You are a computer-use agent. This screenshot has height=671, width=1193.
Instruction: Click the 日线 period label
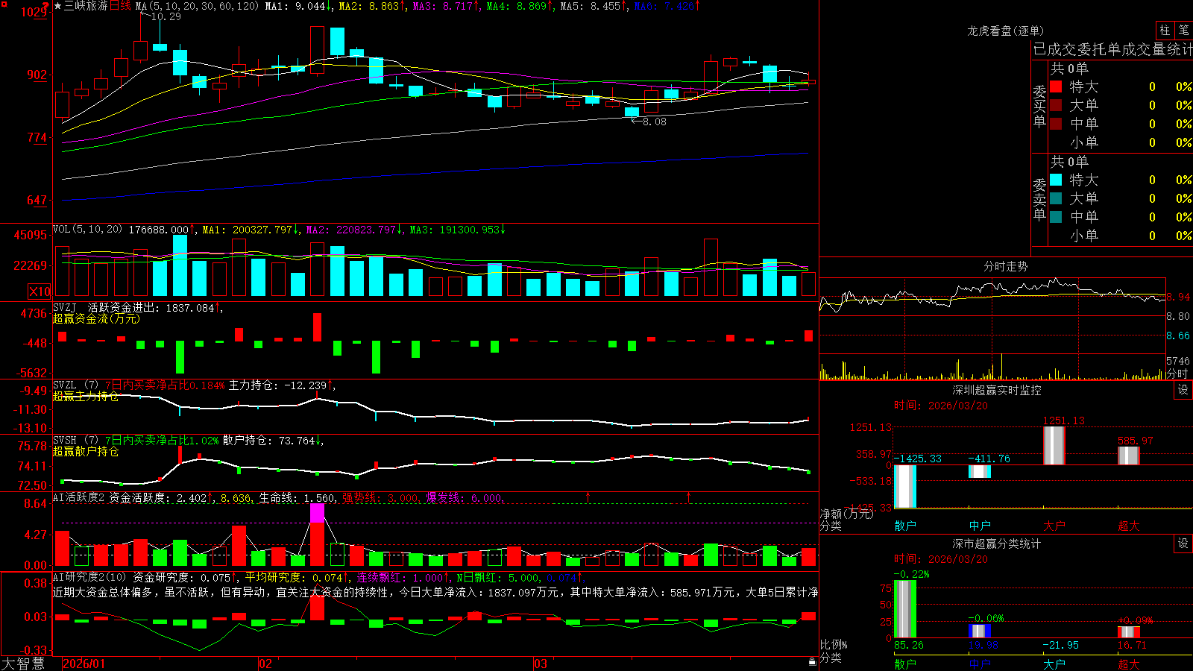click(x=120, y=6)
